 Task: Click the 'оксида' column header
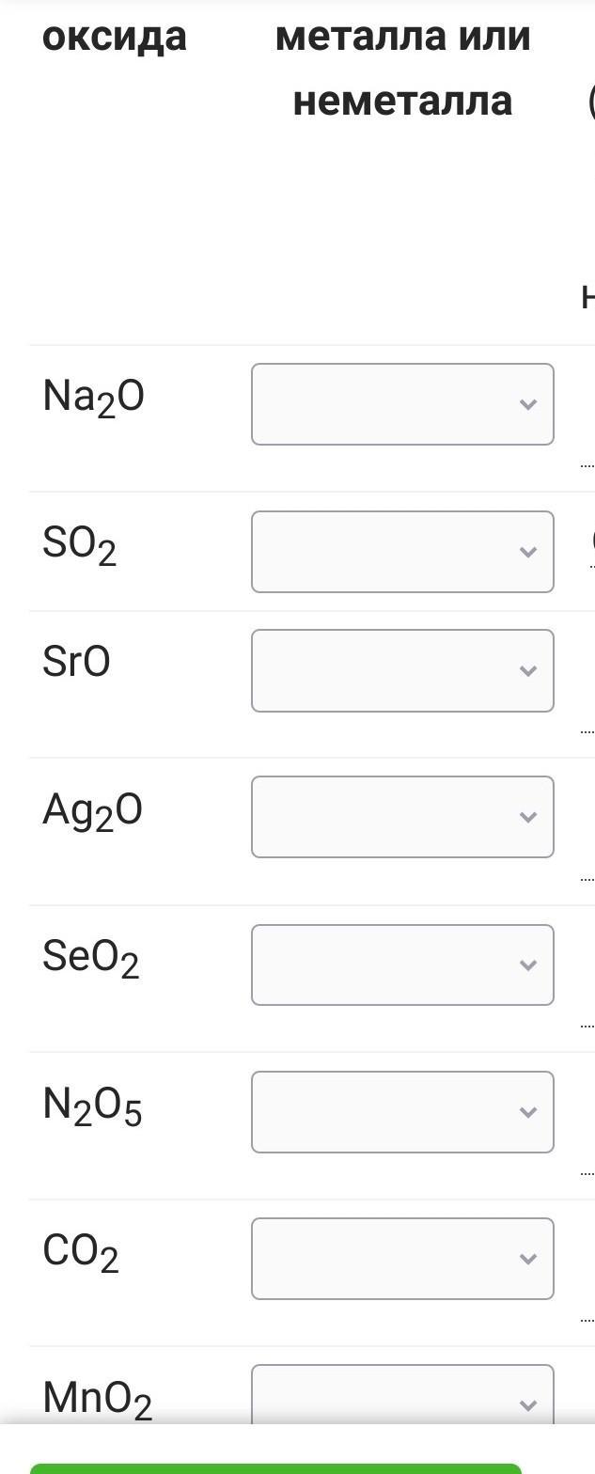(114, 37)
